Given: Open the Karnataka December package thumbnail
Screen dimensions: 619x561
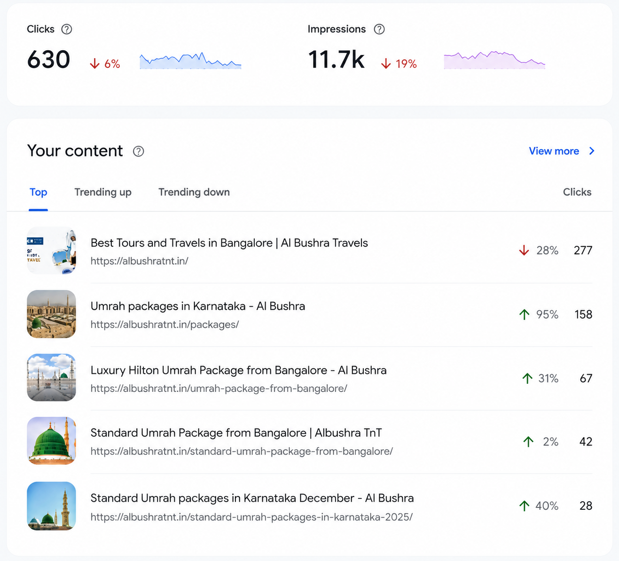Looking at the screenshot, I should pyautogui.click(x=51, y=506).
